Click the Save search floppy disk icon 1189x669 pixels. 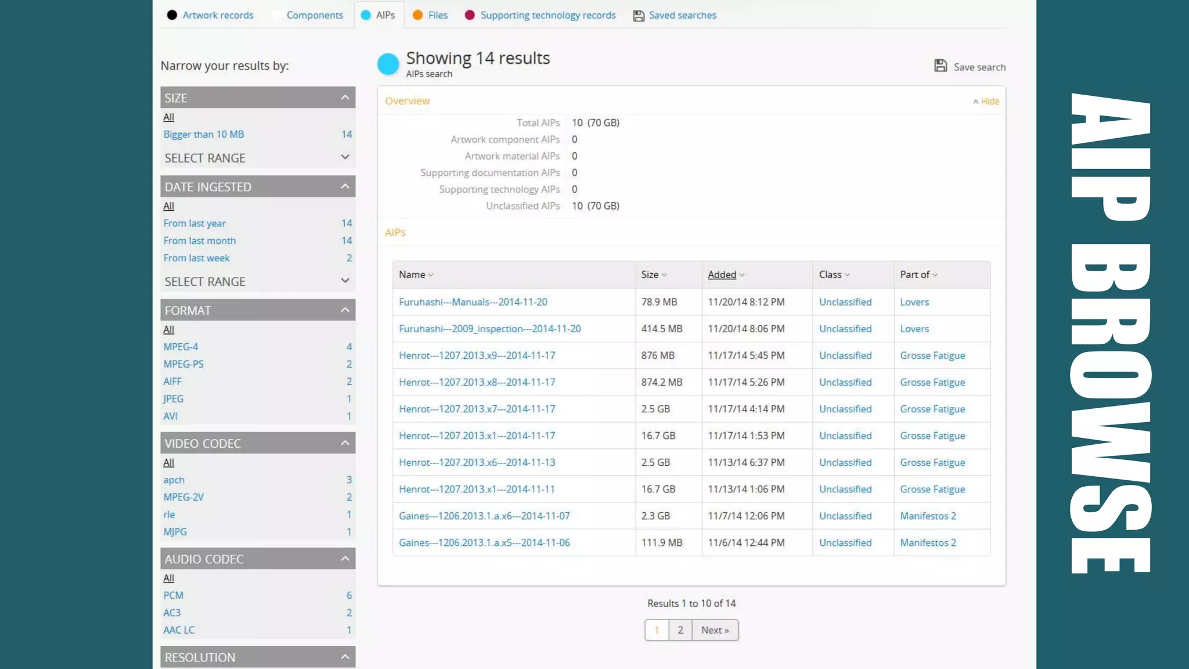point(941,66)
